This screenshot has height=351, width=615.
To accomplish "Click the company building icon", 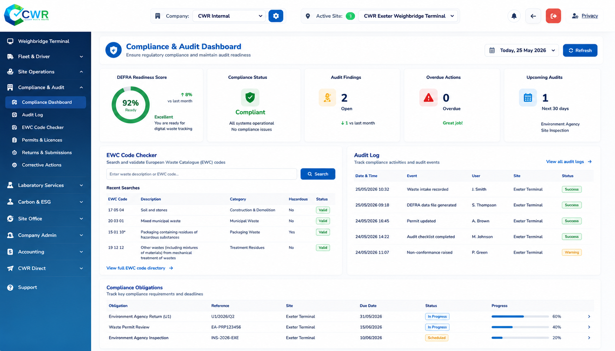I will click(158, 16).
